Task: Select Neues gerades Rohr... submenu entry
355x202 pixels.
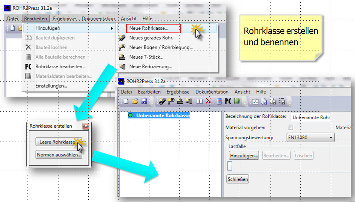Action: pos(168,38)
